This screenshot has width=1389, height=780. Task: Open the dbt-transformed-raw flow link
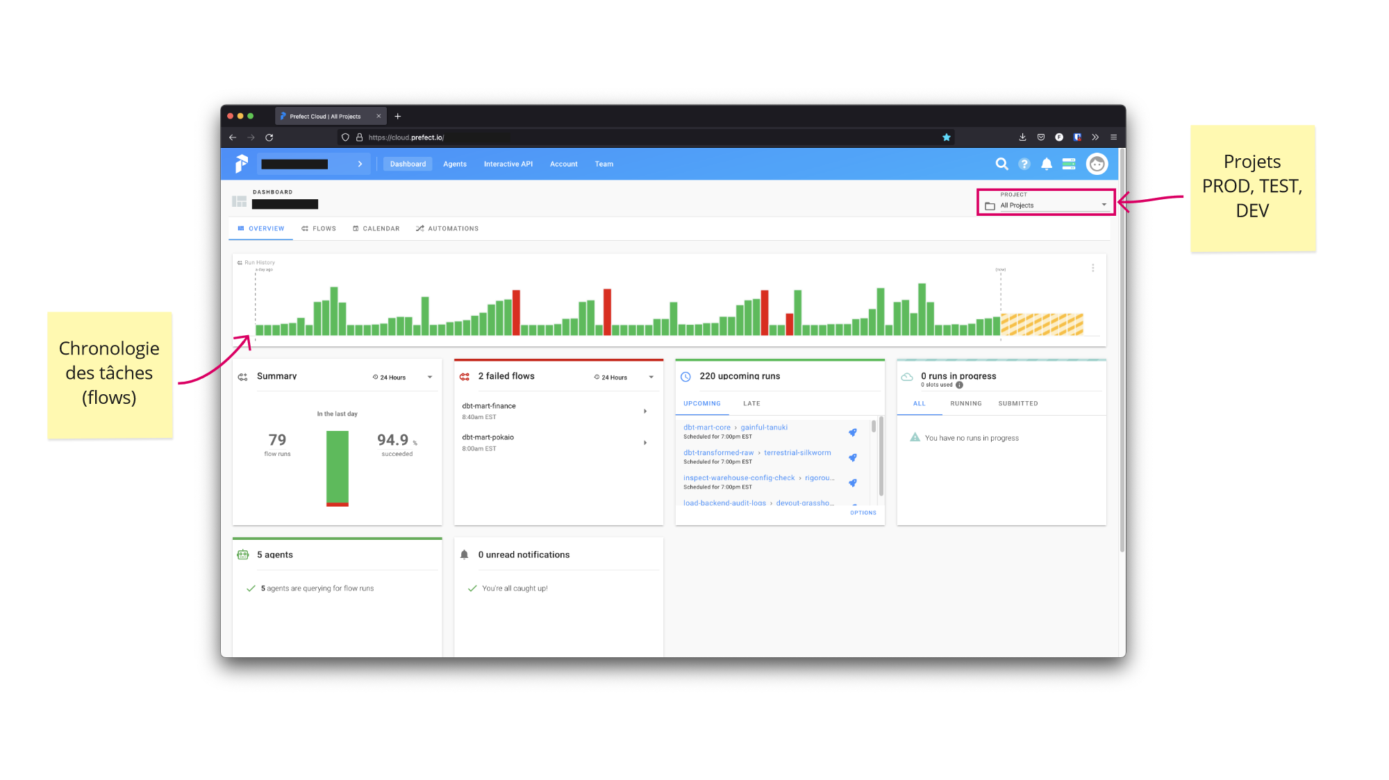[x=718, y=452]
